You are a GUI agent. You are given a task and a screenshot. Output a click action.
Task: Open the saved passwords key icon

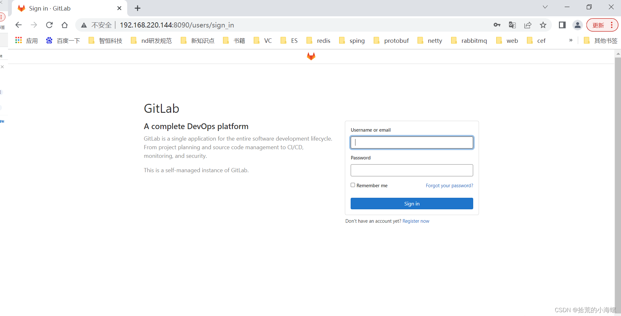coord(497,25)
